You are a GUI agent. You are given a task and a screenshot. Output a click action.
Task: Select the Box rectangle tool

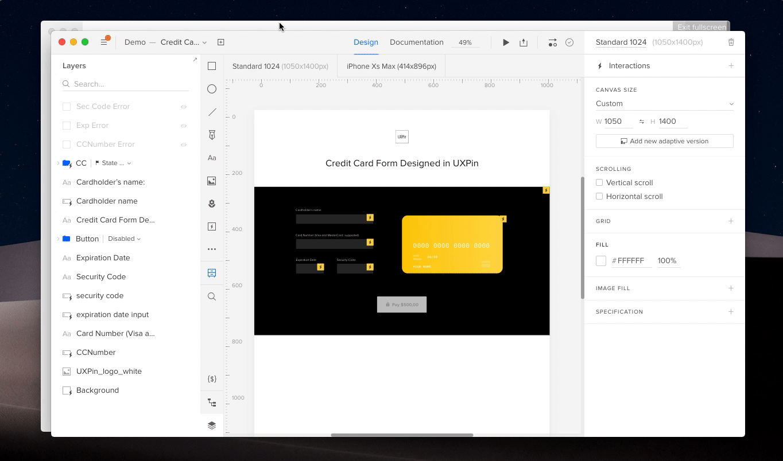pyautogui.click(x=212, y=66)
